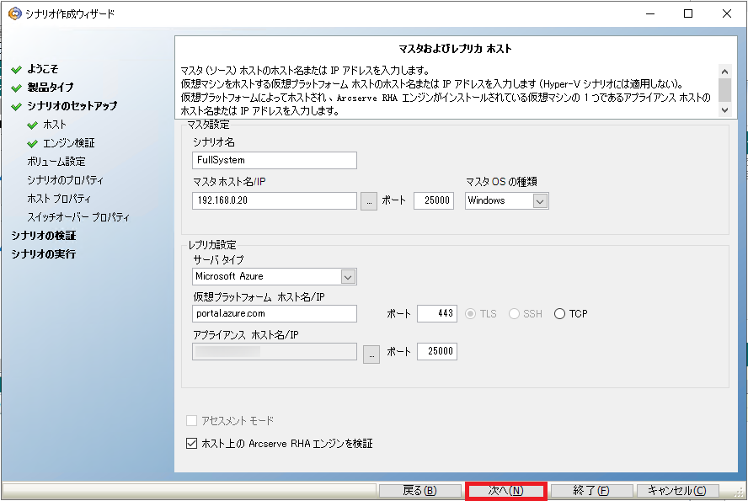Select シナリオの実行 step in sidebar
This screenshot has width=748, height=501.
[x=44, y=254]
